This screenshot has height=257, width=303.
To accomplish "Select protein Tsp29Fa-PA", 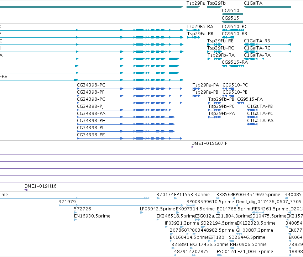I will coord(205,85).
